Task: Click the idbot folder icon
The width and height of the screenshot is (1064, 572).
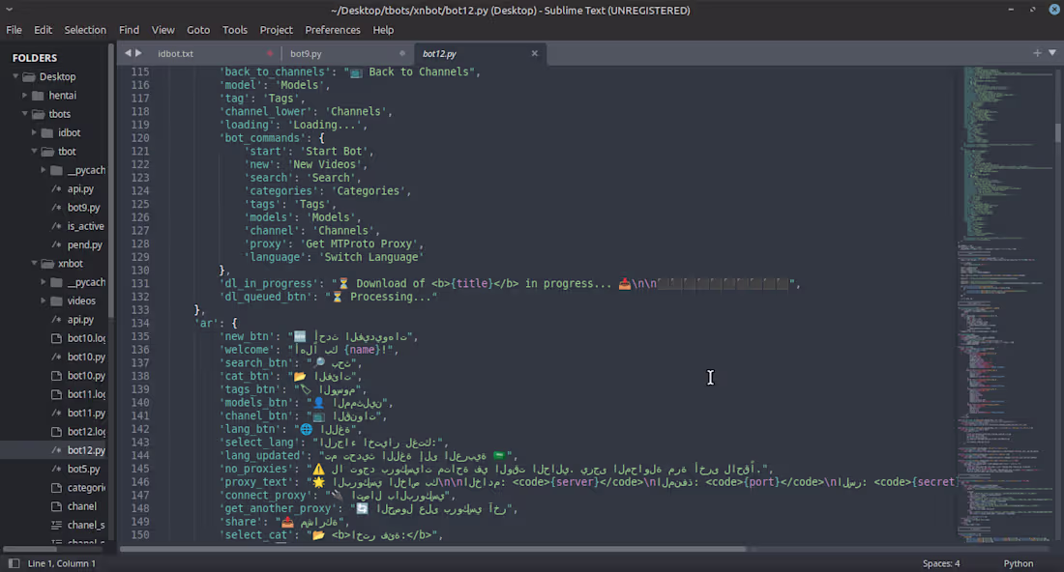Action: click(47, 132)
